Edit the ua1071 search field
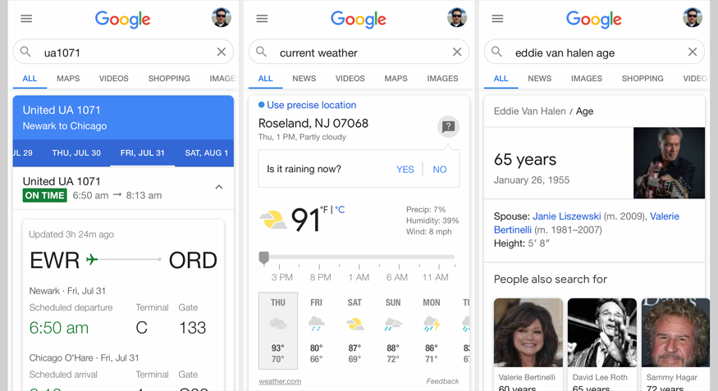This screenshot has height=391, width=718. point(123,52)
